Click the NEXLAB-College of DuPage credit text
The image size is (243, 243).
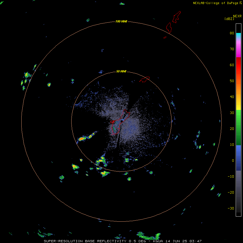tap(216, 3)
